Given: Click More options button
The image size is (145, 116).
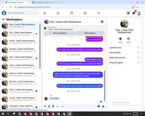Looking at the screenshot, I should coord(90,33).
